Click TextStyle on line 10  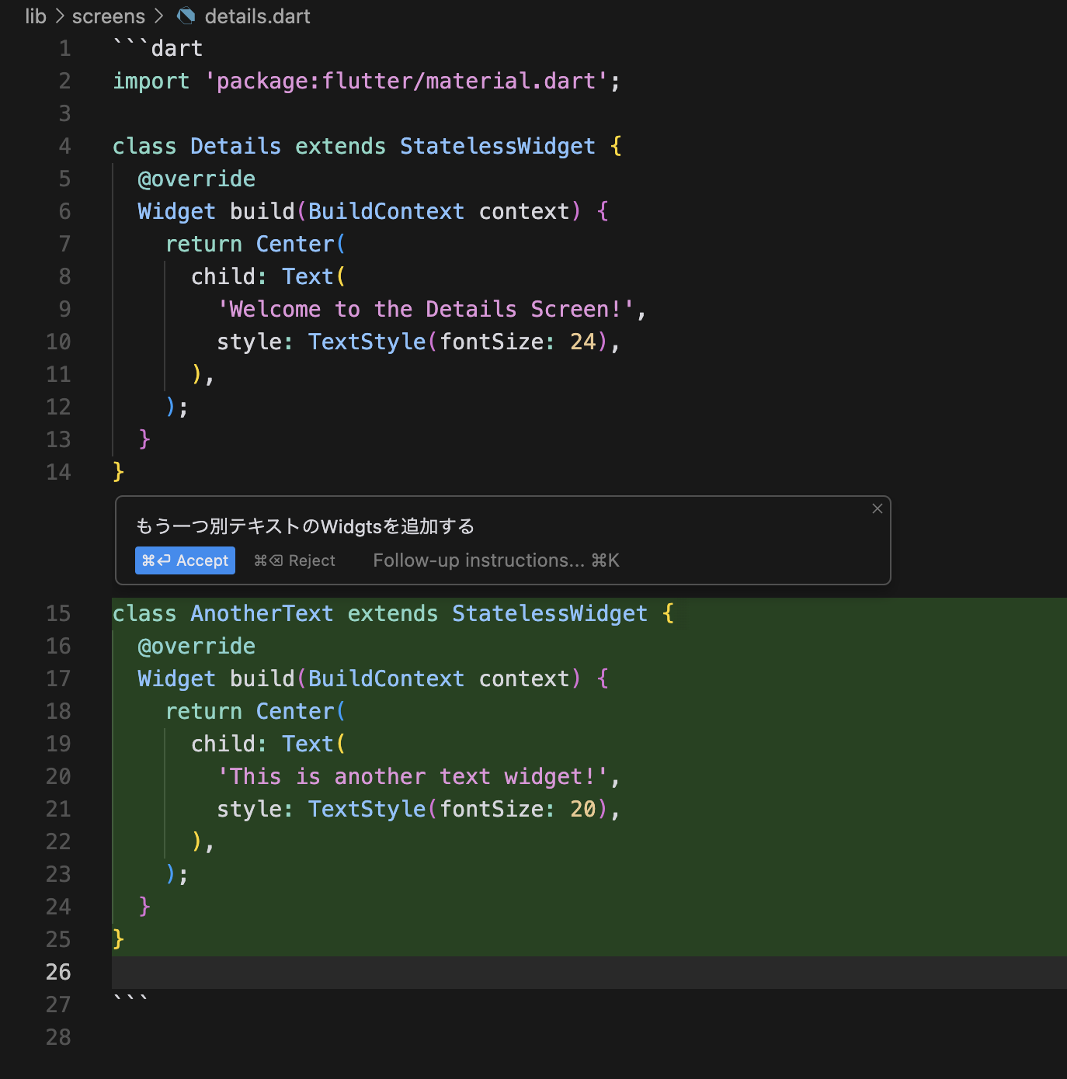coord(367,342)
